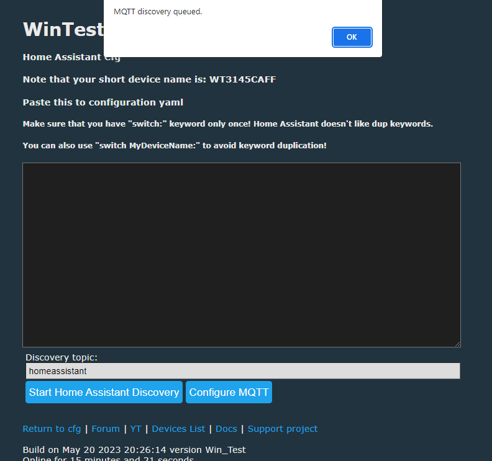Click the 'Home Assistant cfg' subheading
492x461 pixels.
click(71, 57)
